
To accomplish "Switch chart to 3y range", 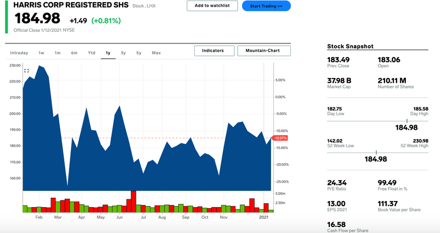I will (123, 53).
